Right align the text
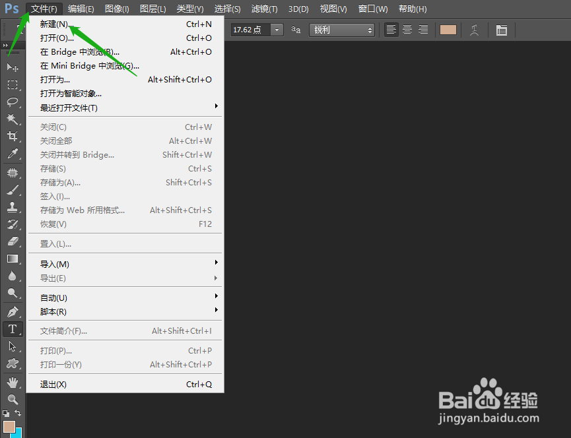Screen dimensions: 571x438 [423, 30]
